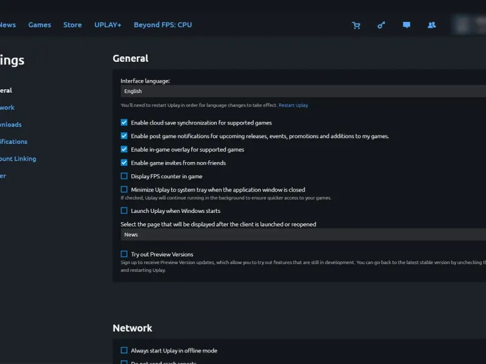Open the friends list icon
The height and width of the screenshot is (364, 486).
coord(432,25)
